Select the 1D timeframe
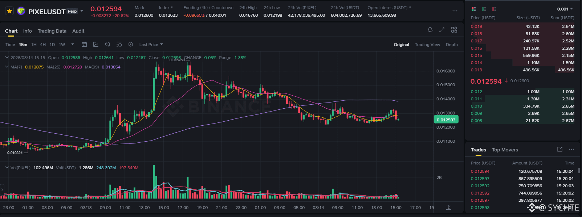This screenshot has height=217, width=582. (x=52, y=45)
